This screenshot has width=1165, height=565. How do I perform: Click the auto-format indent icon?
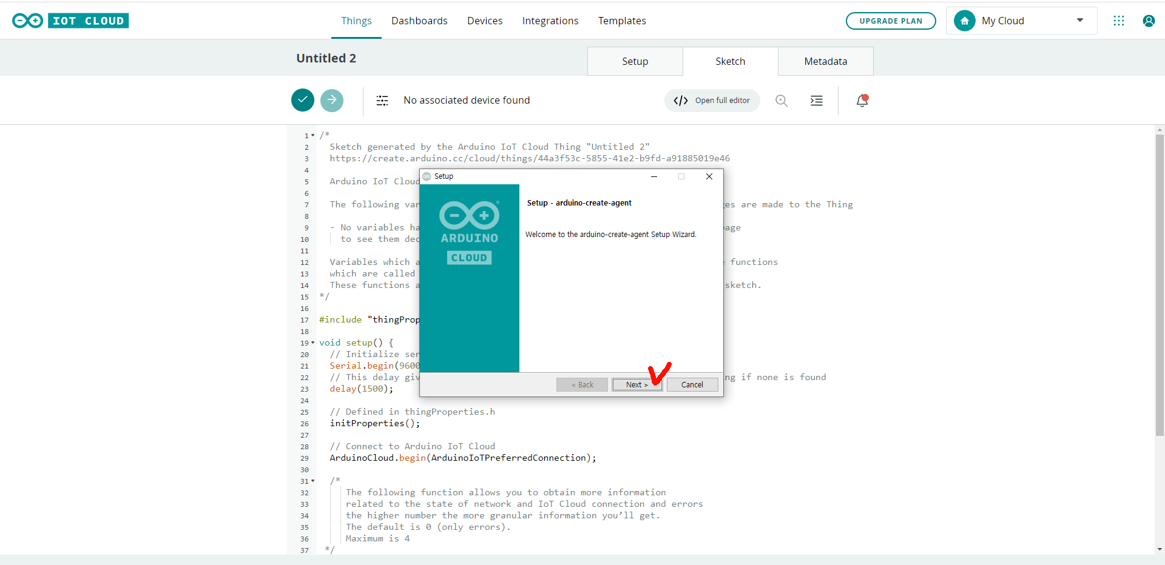click(x=817, y=101)
